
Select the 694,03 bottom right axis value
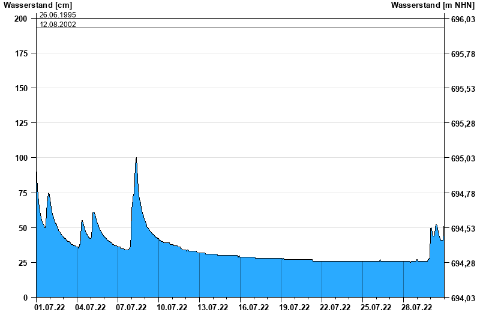click(x=463, y=298)
